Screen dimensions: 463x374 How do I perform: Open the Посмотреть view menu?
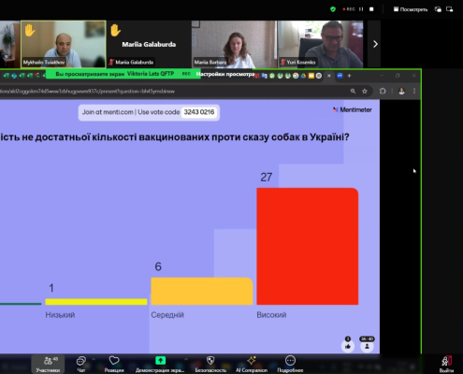(411, 9)
